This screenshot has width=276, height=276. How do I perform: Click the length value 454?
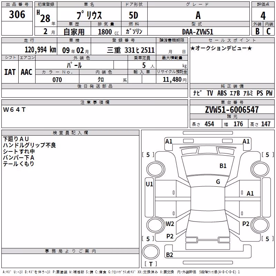[209, 124]
